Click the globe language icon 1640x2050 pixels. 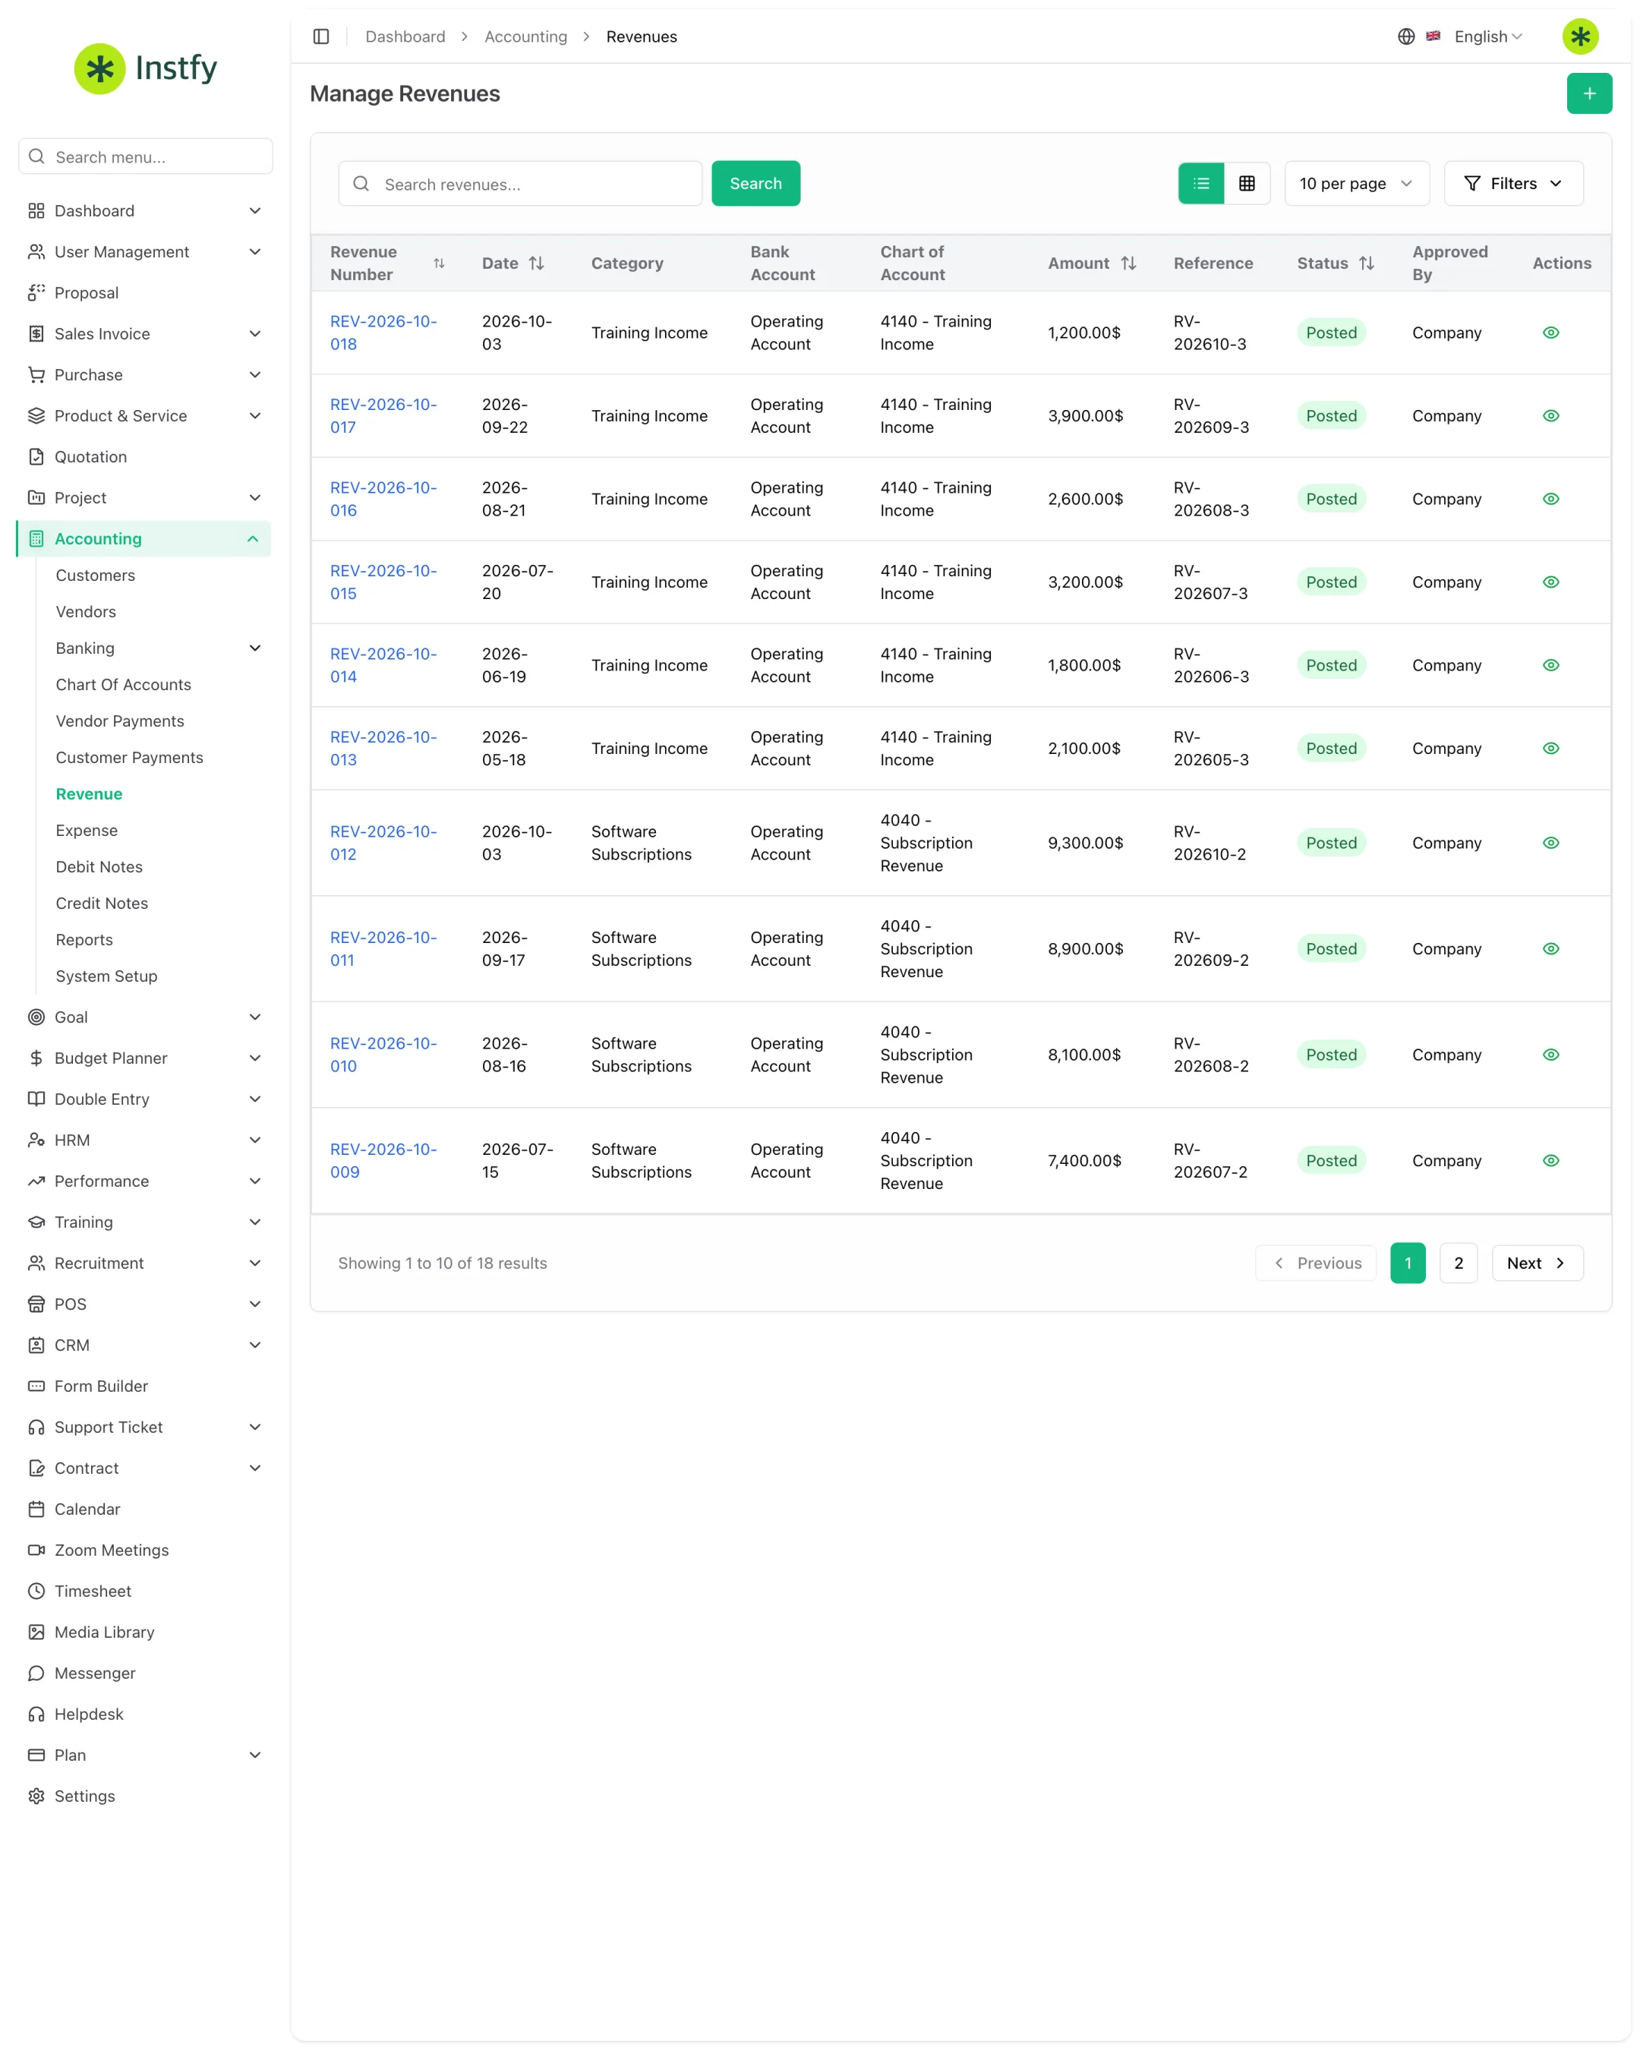[1406, 36]
